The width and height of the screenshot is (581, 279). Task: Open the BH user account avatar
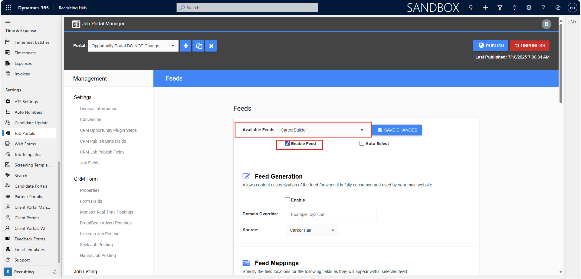pyautogui.click(x=572, y=8)
